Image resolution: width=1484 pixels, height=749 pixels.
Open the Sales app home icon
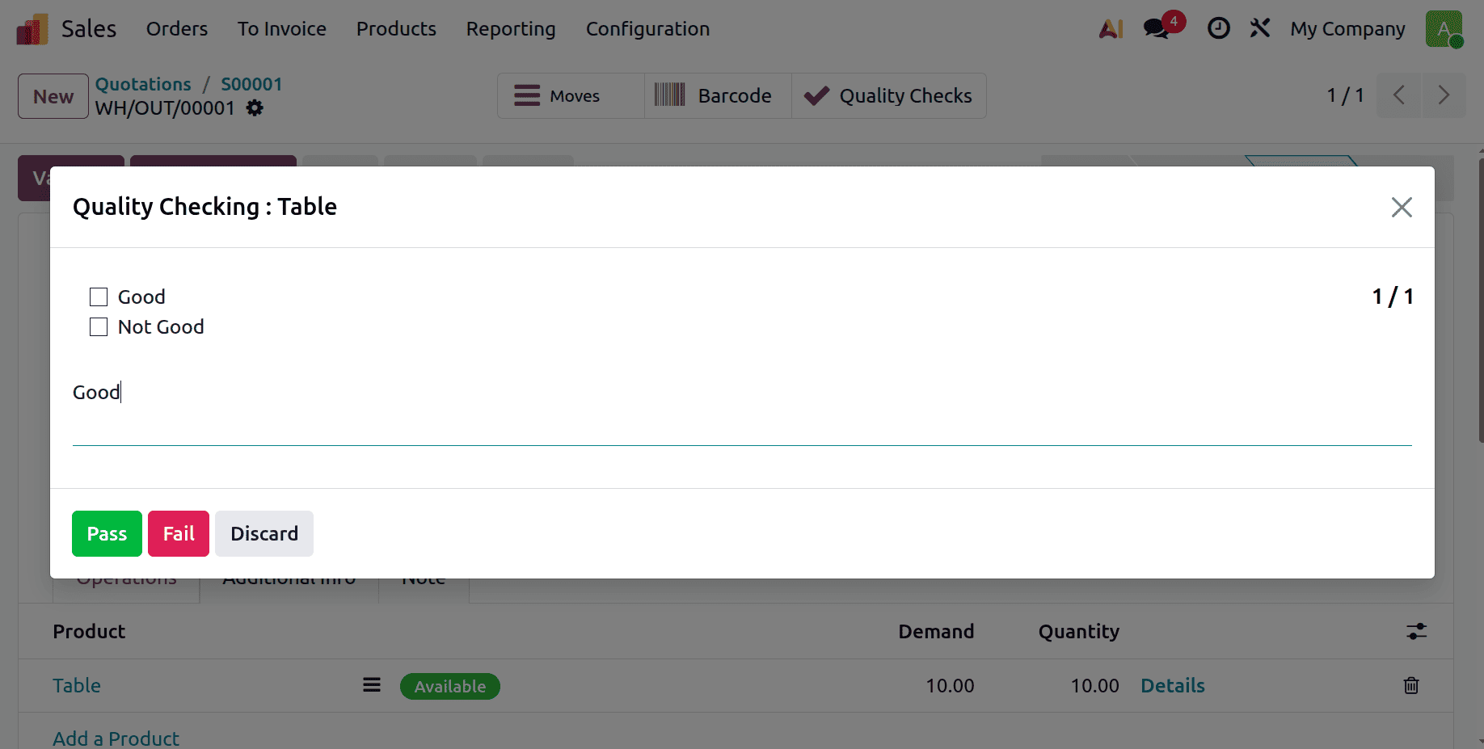pyautogui.click(x=32, y=29)
